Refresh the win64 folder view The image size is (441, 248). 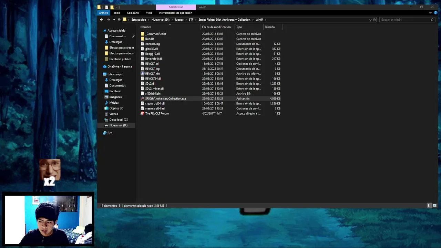click(375, 20)
